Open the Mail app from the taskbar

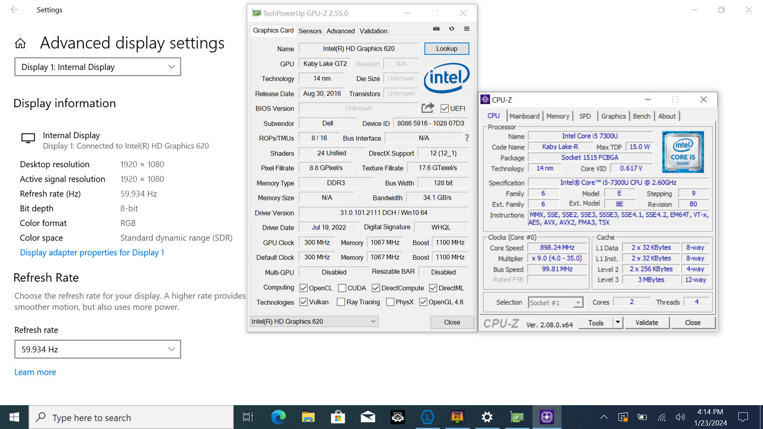point(368,418)
